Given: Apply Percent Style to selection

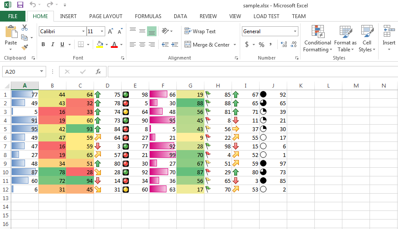Looking at the screenshot, I should 261,44.
